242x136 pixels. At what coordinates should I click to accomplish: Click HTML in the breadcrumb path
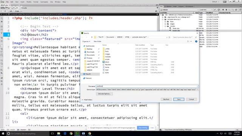(x=127, y=37)
